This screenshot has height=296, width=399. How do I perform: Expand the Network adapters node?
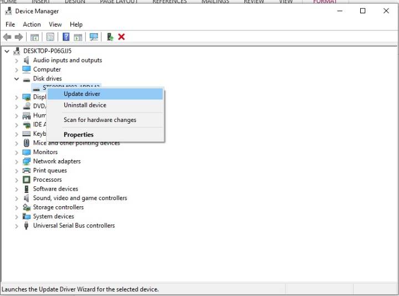(17, 162)
